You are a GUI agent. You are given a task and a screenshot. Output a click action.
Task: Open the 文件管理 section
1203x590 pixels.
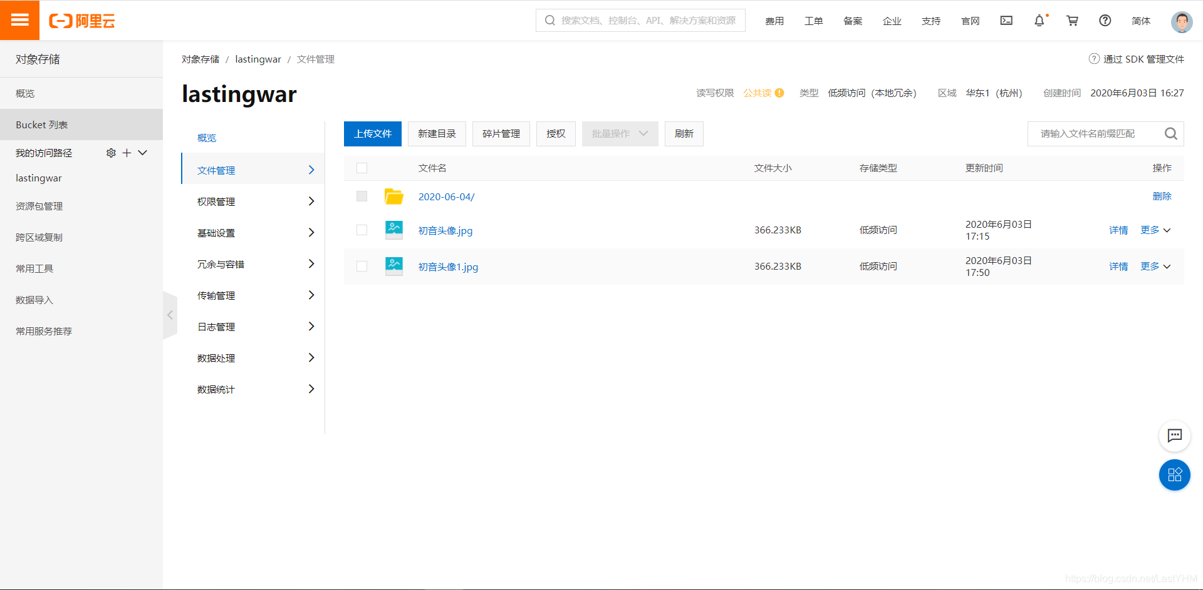[253, 170]
